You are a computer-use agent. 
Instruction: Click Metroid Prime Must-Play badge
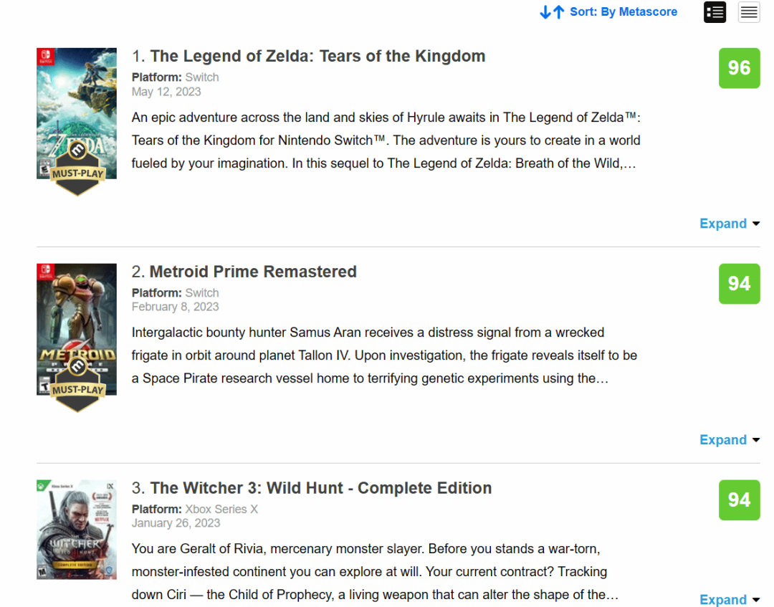point(77,384)
